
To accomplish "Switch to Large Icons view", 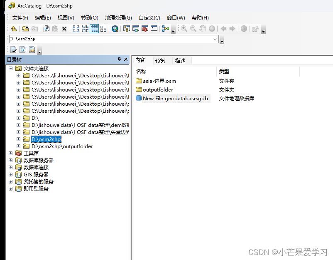I will pos(76,29).
